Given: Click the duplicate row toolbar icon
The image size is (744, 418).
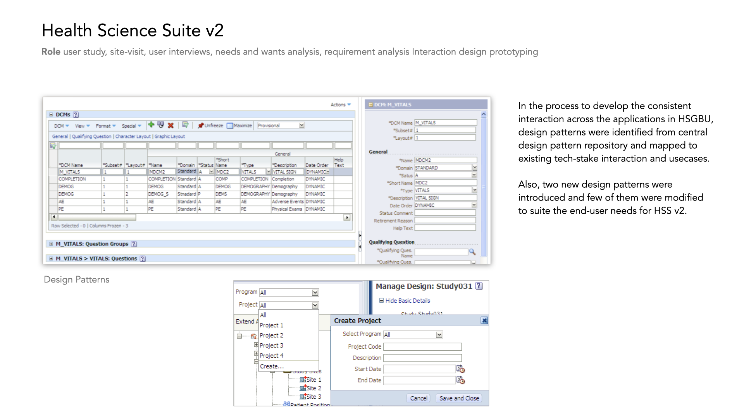Looking at the screenshot, I should coord(160,125).
